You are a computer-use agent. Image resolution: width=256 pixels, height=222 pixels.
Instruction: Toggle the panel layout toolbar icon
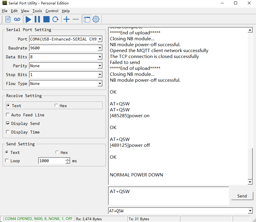point(87,19)
